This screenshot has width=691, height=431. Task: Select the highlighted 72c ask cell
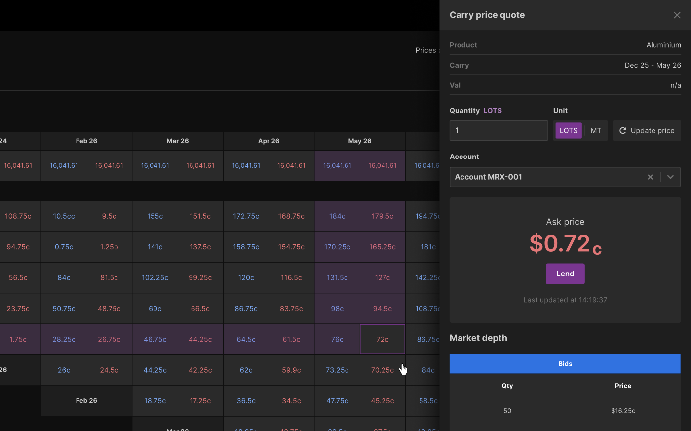pos(383,340)
